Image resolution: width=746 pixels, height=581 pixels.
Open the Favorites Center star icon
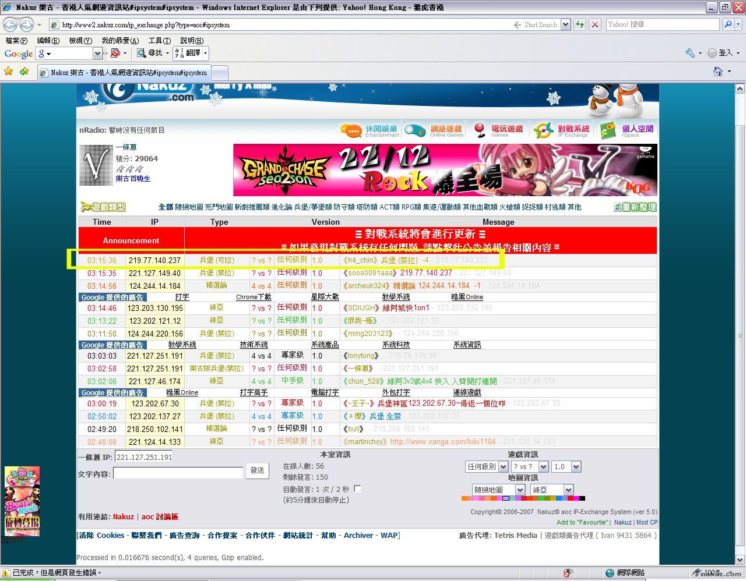click(9, 71)
